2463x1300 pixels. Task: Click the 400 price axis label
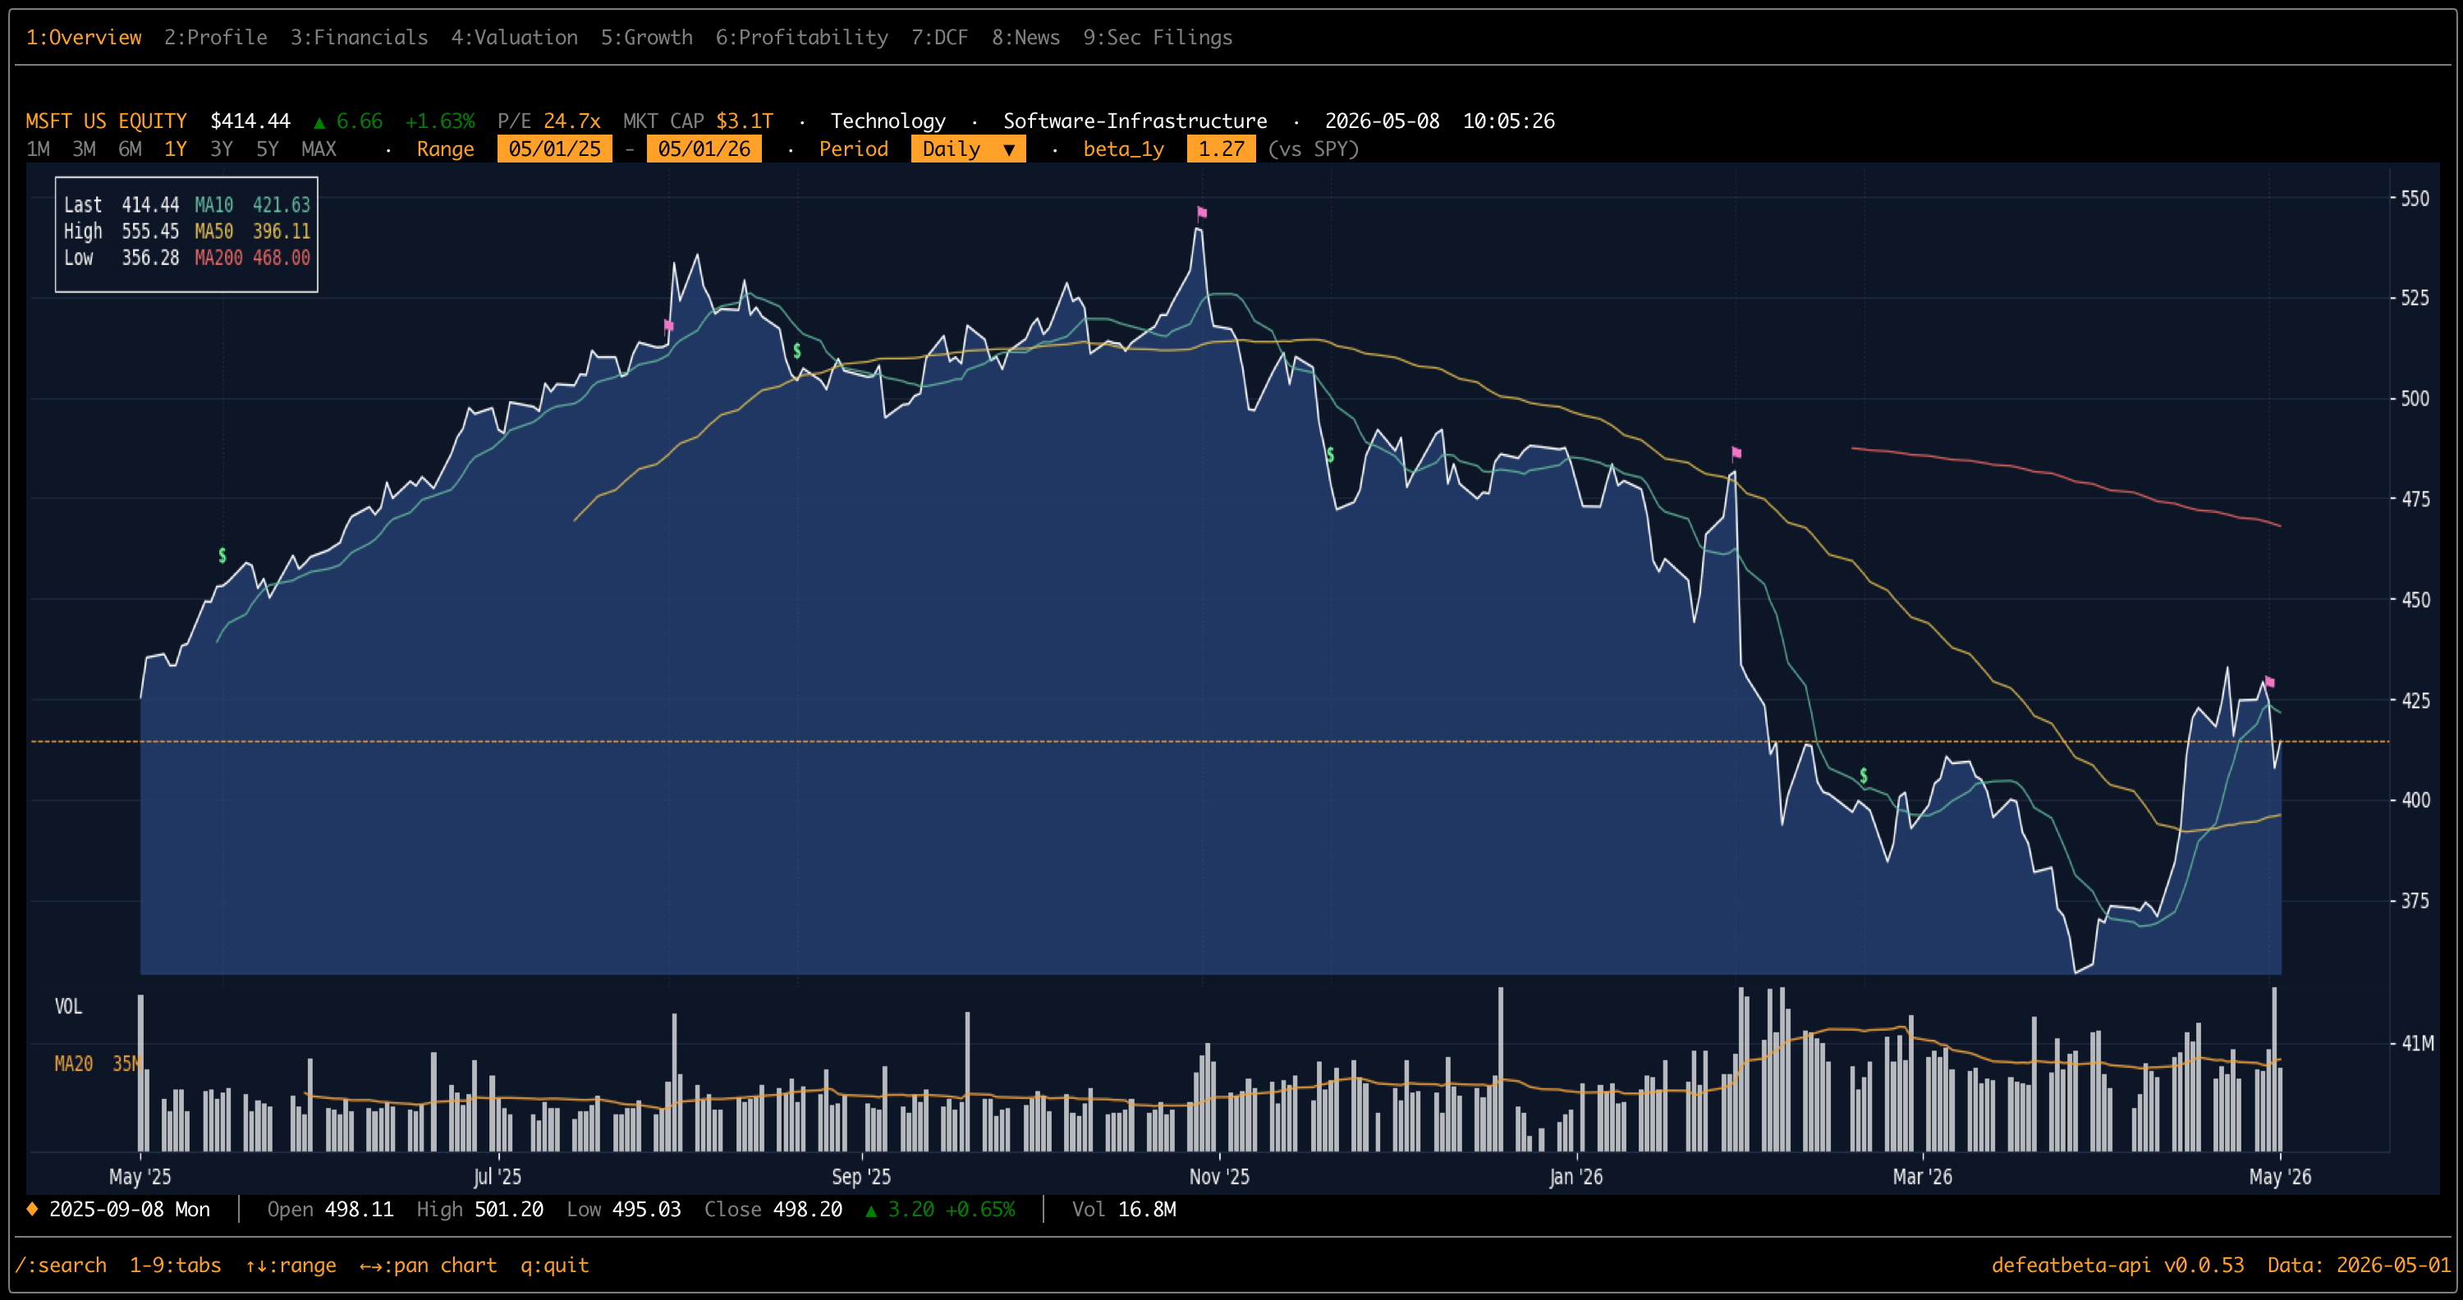(2415, 800)
